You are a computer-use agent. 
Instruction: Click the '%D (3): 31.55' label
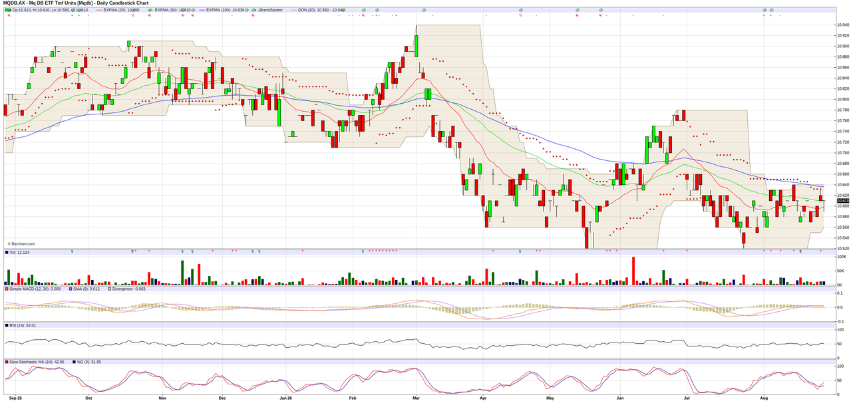[x=88, y=362]
